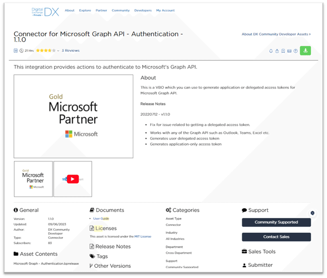
Task: Click the All Industries category value
Action: 175,239
